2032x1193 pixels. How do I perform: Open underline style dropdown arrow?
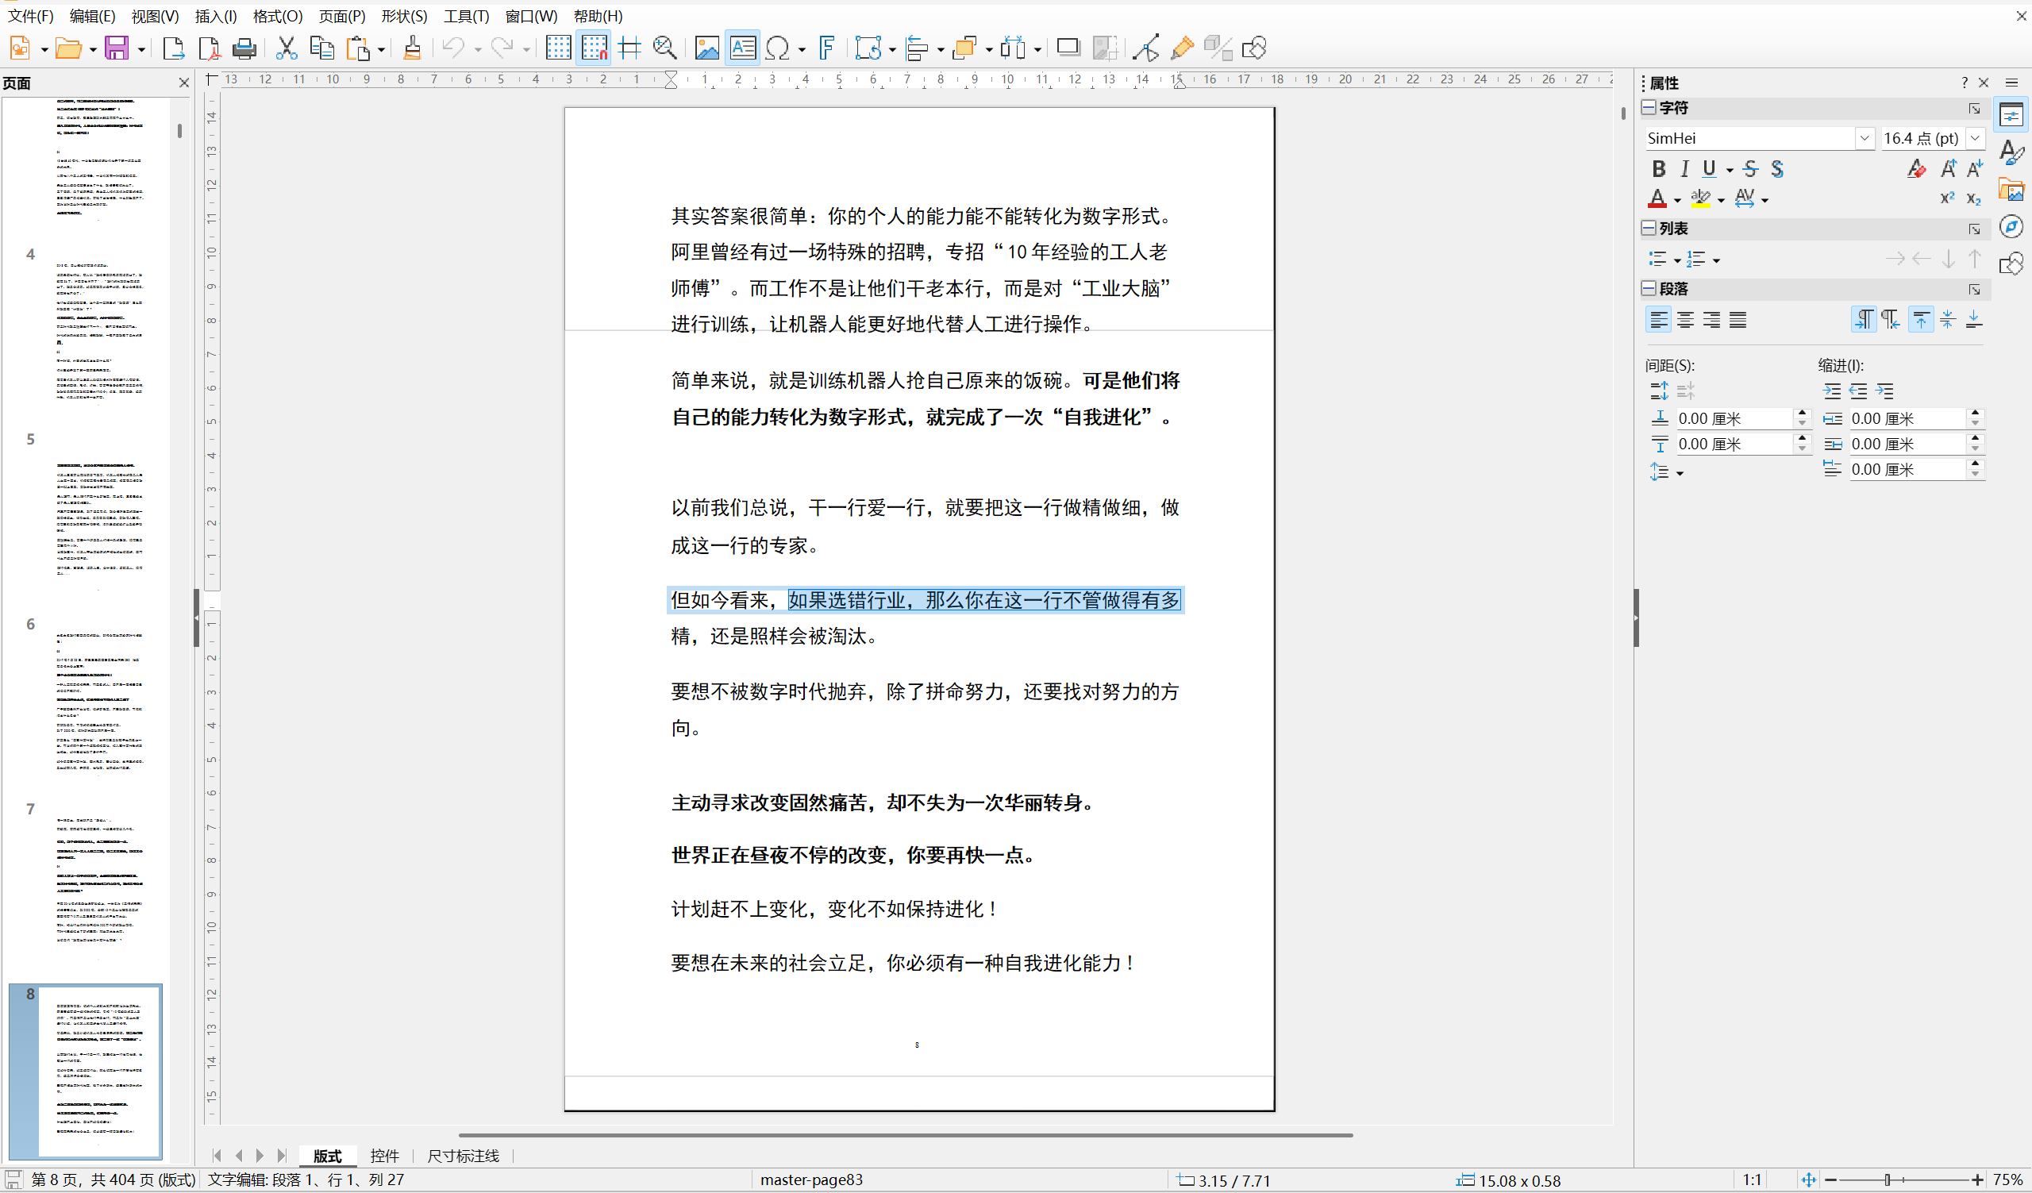pos(1730,170)
